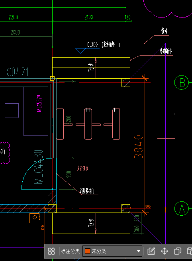
Task: Click the C0421 window label
Action: [18, 72]
